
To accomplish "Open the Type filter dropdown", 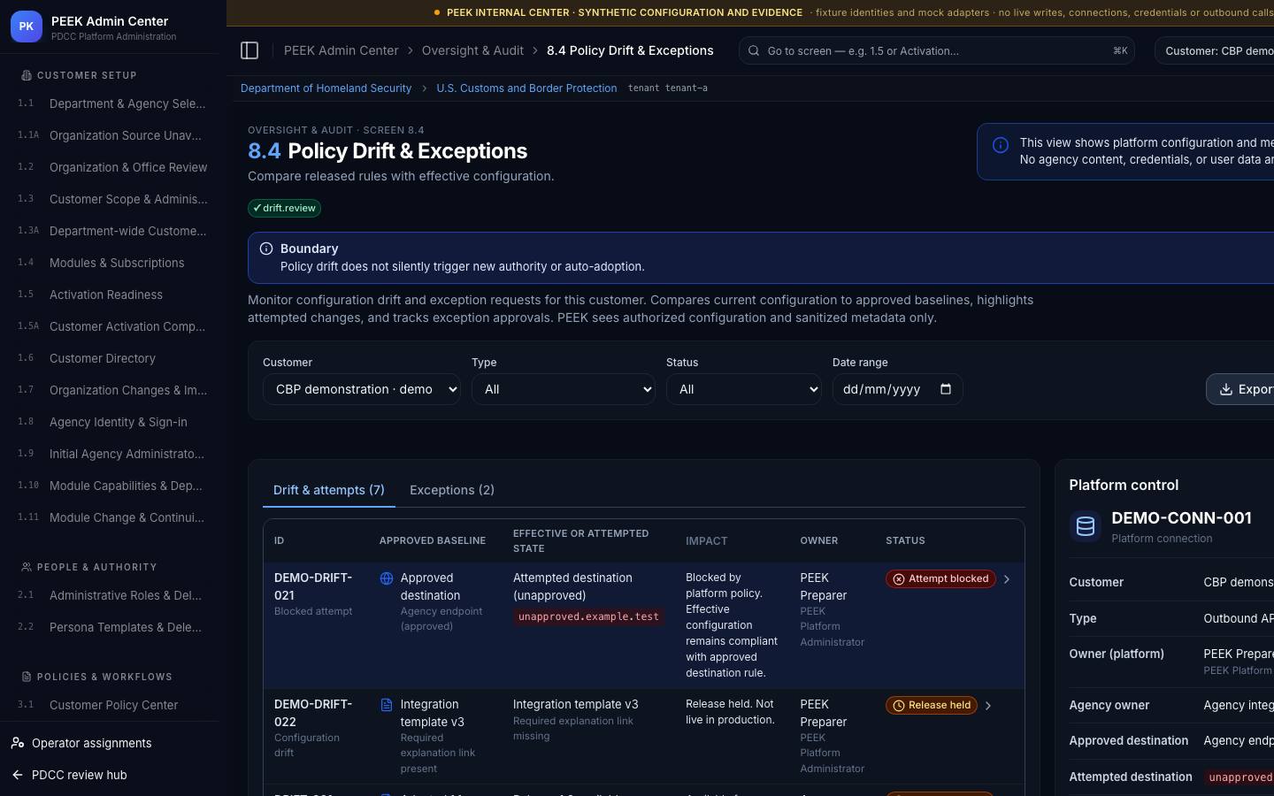I will (564, 389).
